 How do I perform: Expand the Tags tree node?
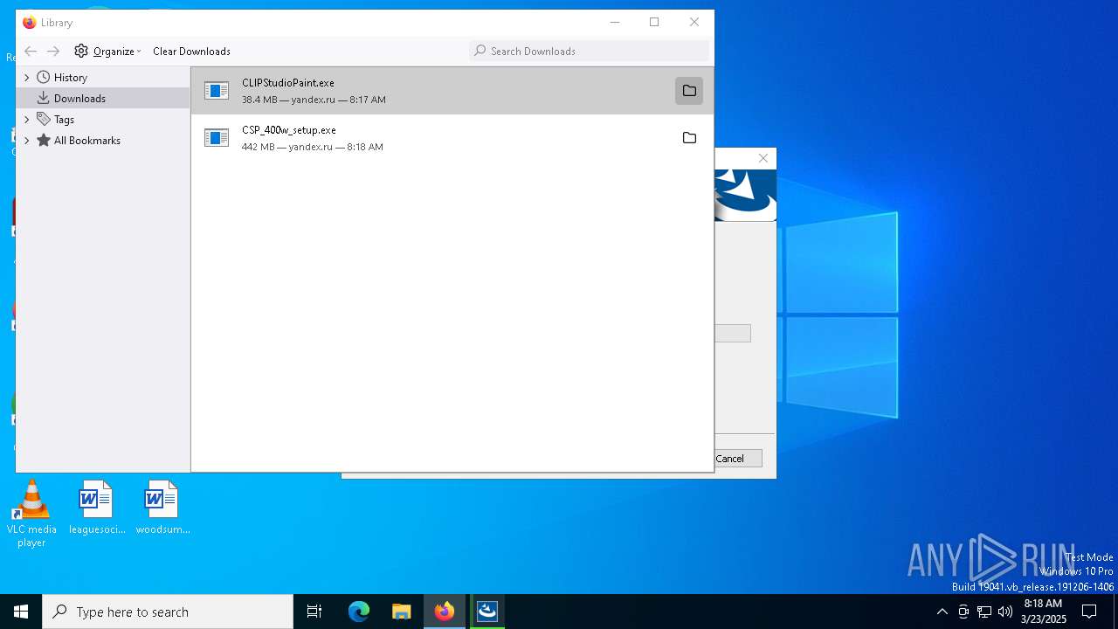point(26,120)
